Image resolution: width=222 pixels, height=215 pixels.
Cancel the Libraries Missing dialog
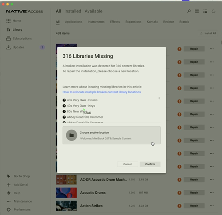[127, 164]
